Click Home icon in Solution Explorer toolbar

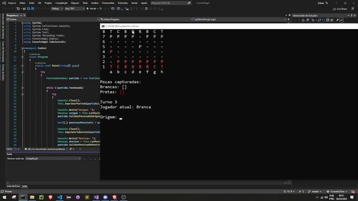point(303,20)
